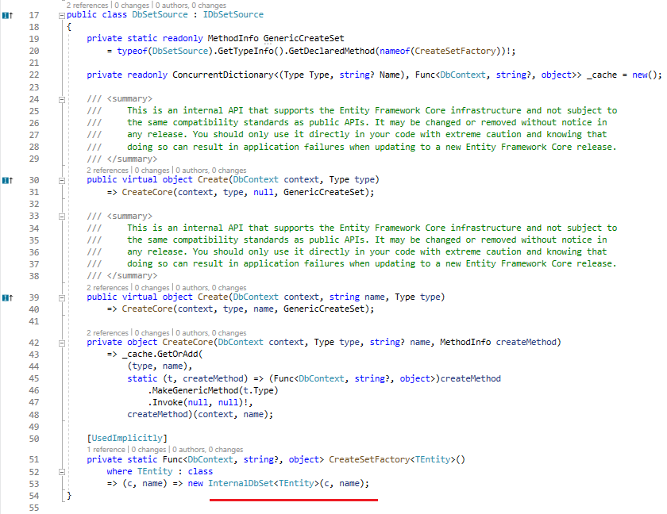Viewport: 667px width, 514px height.
Task: Open "0 changes" CodeLens above line 30
Action: 151,171
